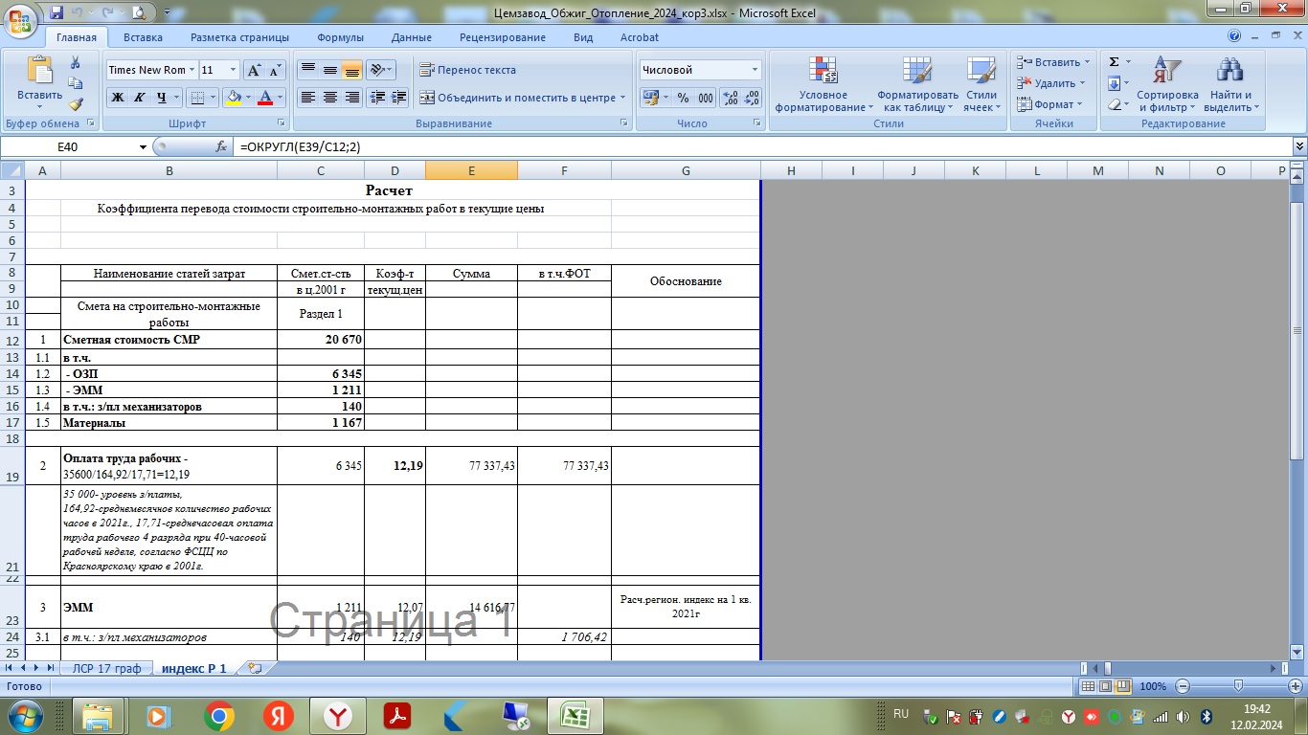Increase decimal places
Viewport: 1308px width, 735px height.
click(x=730, y=98)
